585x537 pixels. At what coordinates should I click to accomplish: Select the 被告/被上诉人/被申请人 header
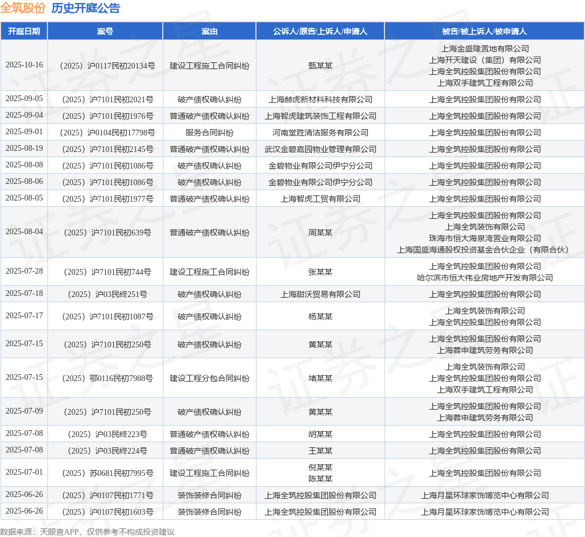[x=484, y=31]
